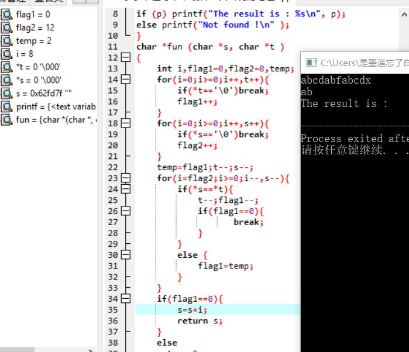Select the flag1 = 0 watch entry
The image size is (409, 352).
coord(33,15)
